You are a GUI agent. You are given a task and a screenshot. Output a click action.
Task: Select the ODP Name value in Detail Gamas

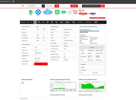pyautogui.click(x=94, y=43)
